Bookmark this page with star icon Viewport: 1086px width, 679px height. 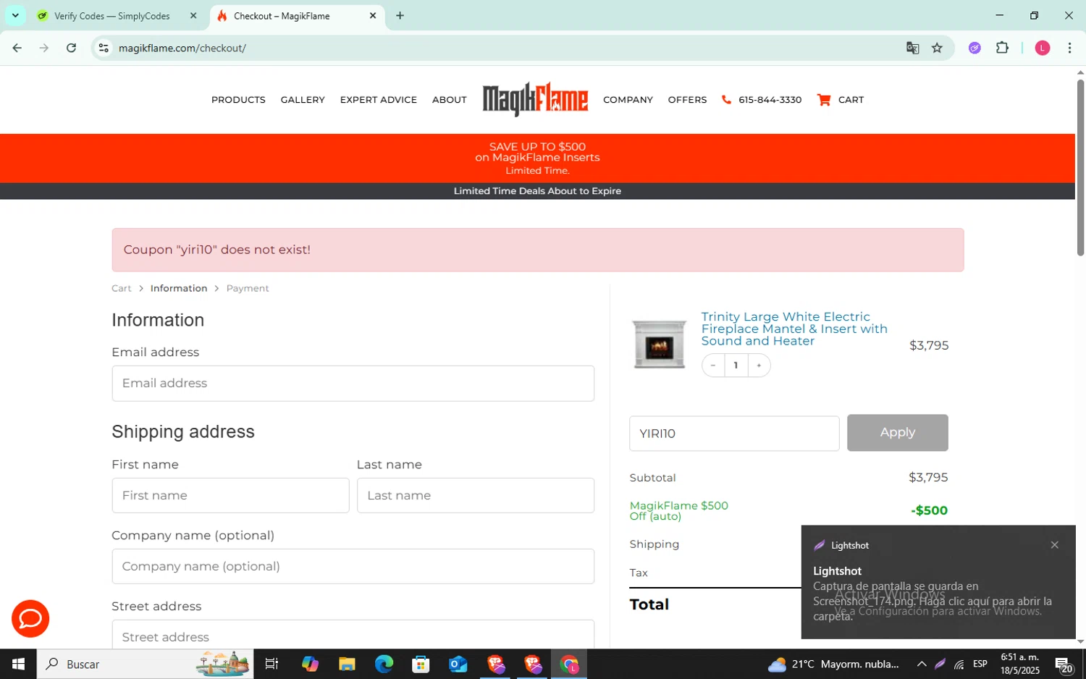(x=937, y=48)
